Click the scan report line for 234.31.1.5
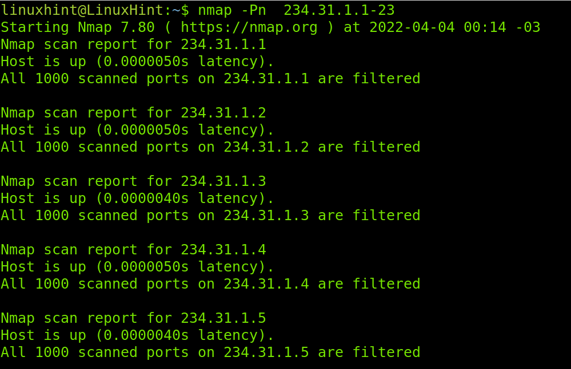The width and height of the screenshot is (571, 369). coord(133,318)
